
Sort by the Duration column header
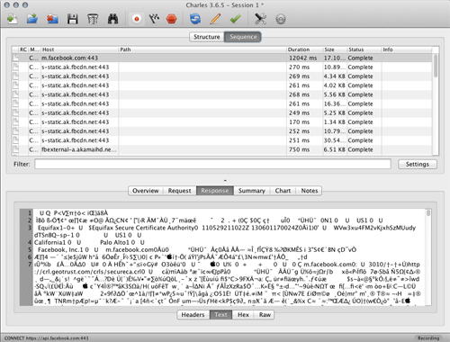pyautogui.click(x=304, y=49)
